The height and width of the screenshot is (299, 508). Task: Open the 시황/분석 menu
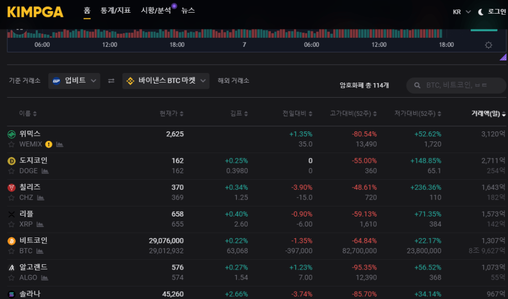point(156,11)
